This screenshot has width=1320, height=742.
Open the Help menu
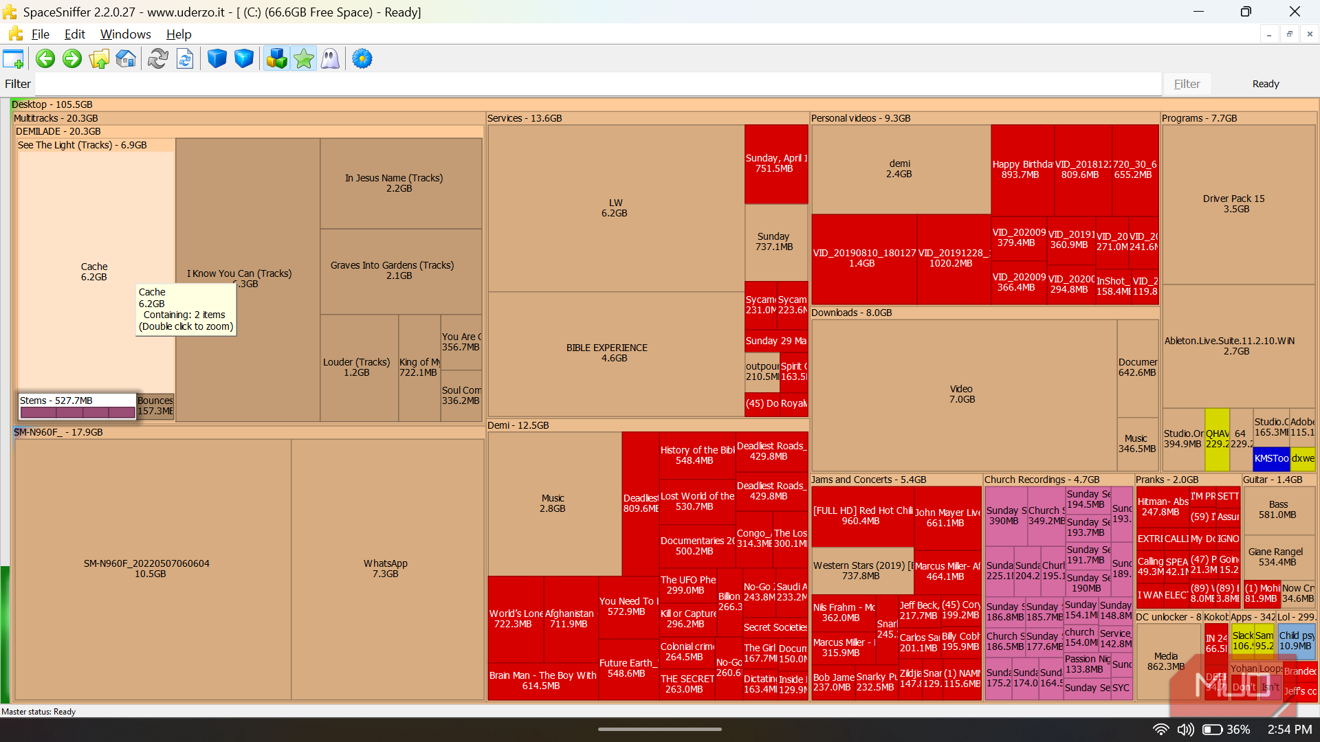pyautogui.click(x=179, y=34)
